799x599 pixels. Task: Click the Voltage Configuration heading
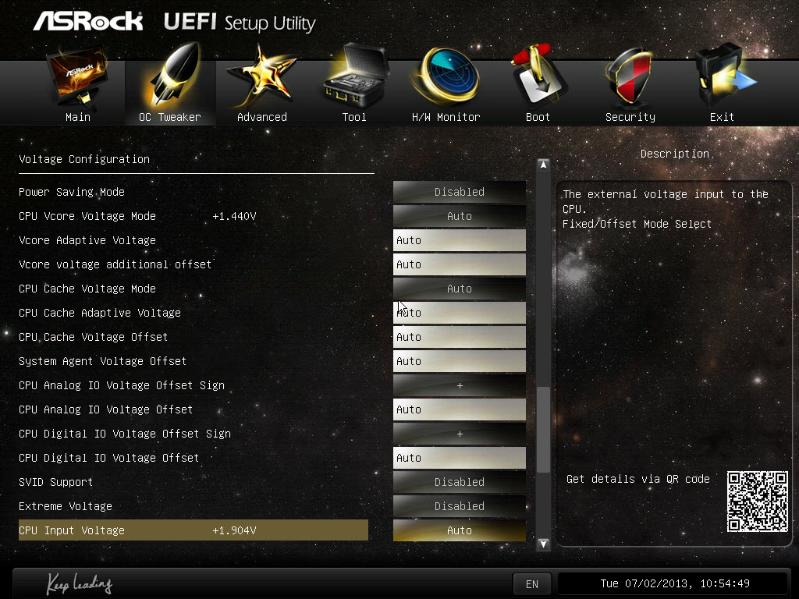[x=84, y=159]
